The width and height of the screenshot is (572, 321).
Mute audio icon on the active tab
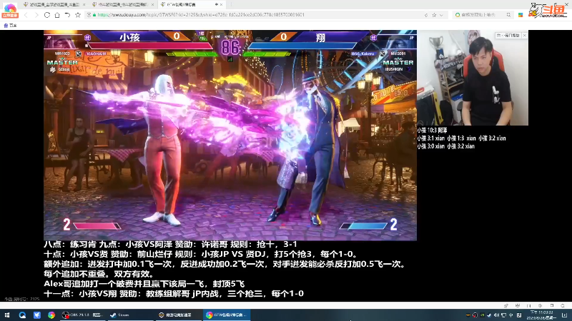(217, 4)
